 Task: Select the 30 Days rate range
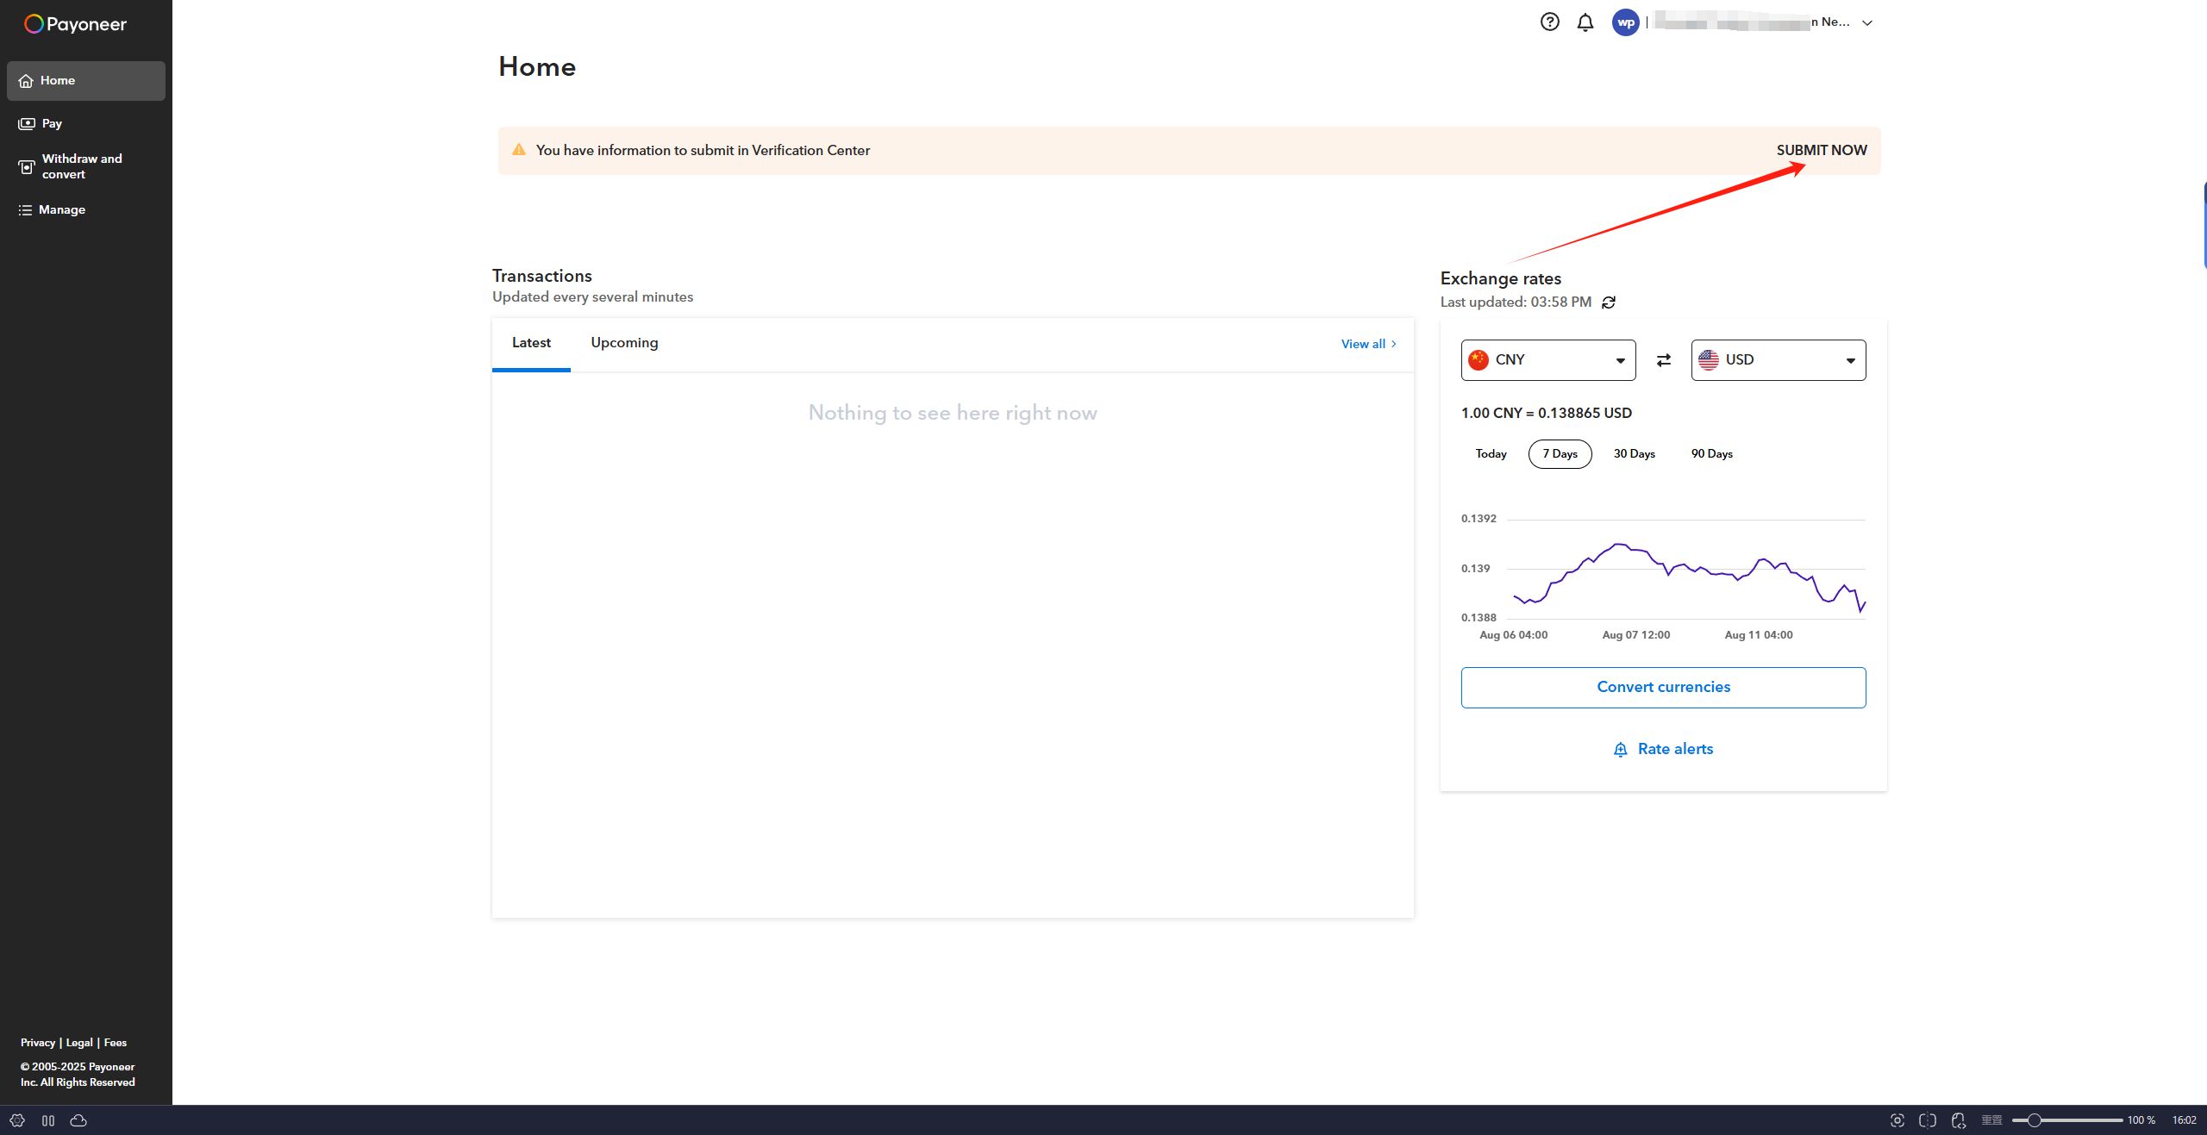tap(1634, 454)
